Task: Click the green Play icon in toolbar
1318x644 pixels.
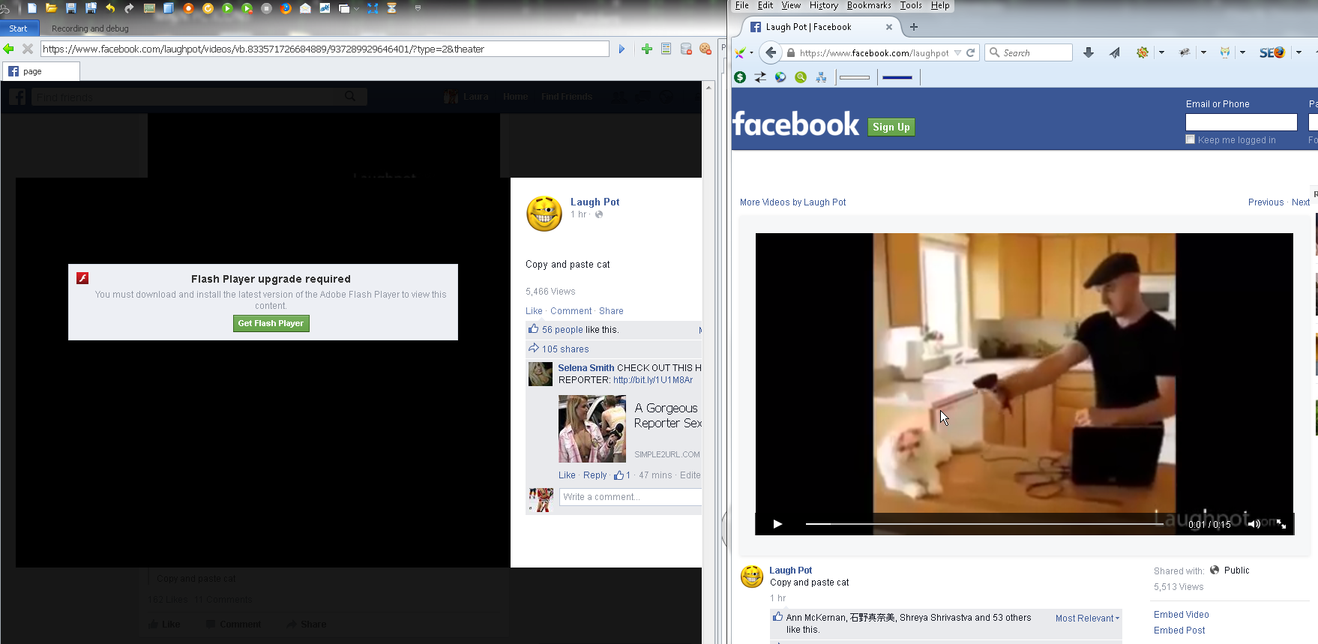Action: click(x=227, y=8)
